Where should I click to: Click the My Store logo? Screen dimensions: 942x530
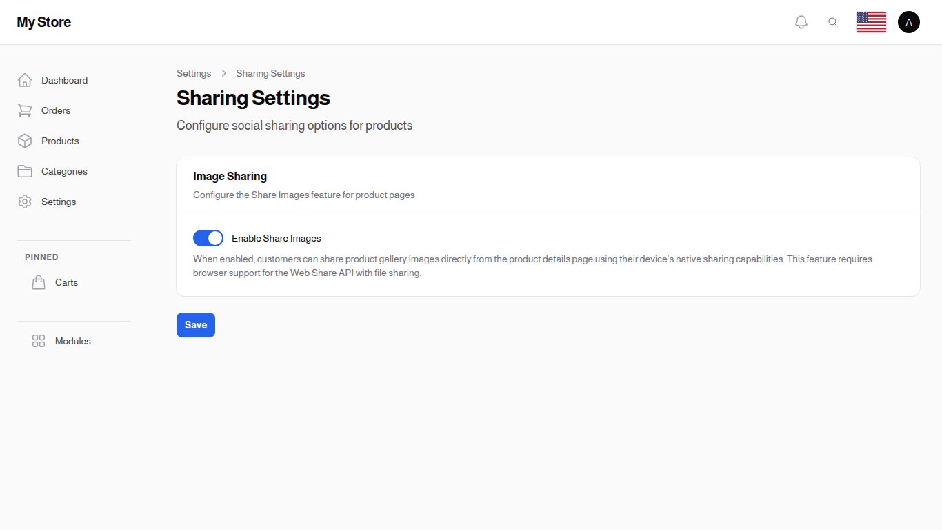pos(43,21)
